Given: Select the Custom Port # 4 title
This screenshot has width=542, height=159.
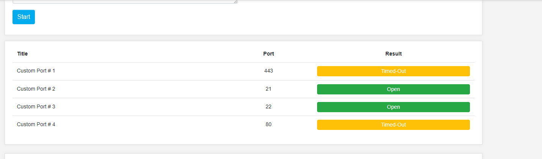Looking at the screenshot, I should coord(36,125).
